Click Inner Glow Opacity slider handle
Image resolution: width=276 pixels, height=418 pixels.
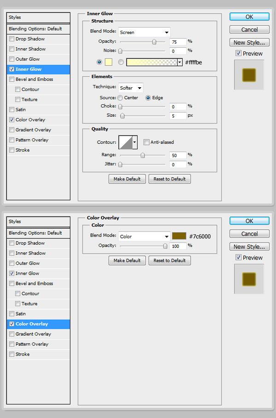[154, 42]
